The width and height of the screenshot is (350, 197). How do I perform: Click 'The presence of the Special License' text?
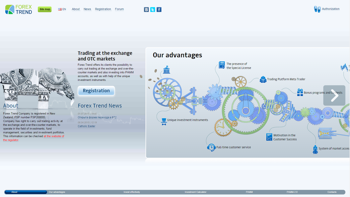coord(239,66)
